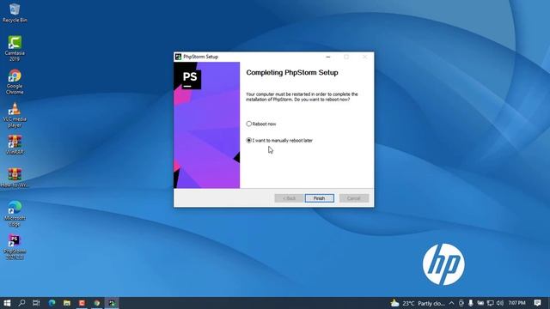
Task: Switch to PhpStorm Setup taskbar item
Action: click(x=112, y=303)
